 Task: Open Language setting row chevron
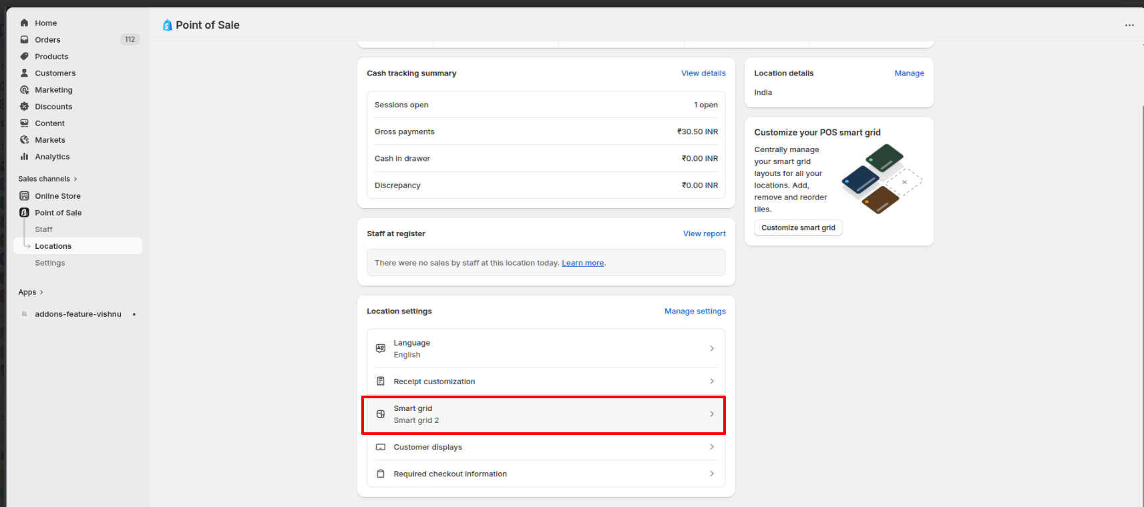pyautogui.click(x=711, y=348)
